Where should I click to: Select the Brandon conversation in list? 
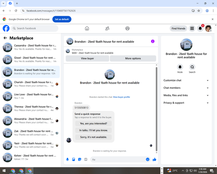tap(30, 72)
